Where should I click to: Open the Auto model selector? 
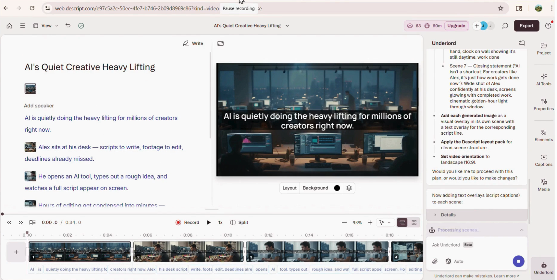click(454, 261)
